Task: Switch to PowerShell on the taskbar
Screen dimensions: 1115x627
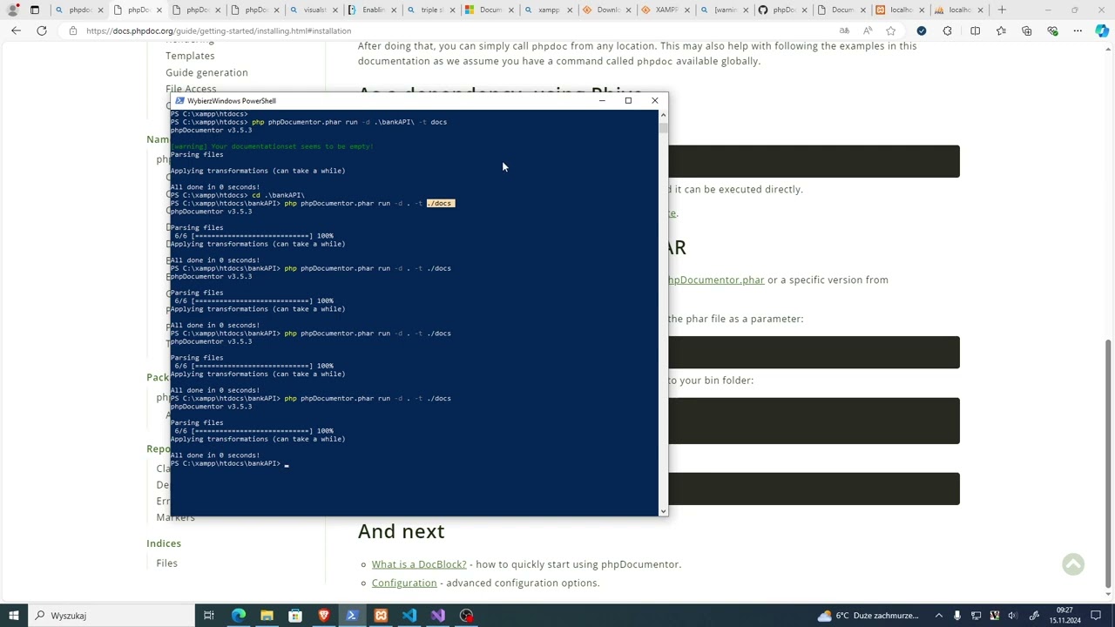Action: (352, 616)
